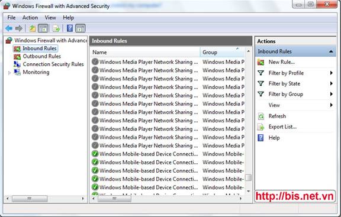Go up one level using folder icon
The height and width of the screenshot is (217, 341).
pyautogui.click(x=33, y=28)
